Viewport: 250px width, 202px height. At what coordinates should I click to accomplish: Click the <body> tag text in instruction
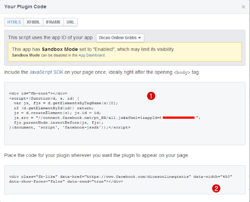182,73
